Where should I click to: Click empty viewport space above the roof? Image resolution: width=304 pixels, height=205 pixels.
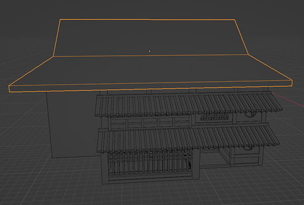[152, 8]
